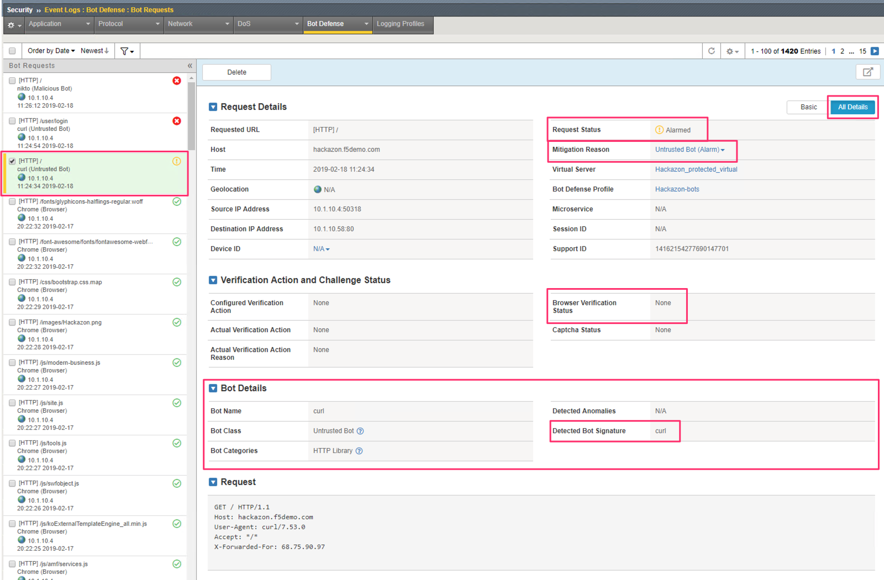Open the Network tab dropdown arrow

click(x=227, y=24)
